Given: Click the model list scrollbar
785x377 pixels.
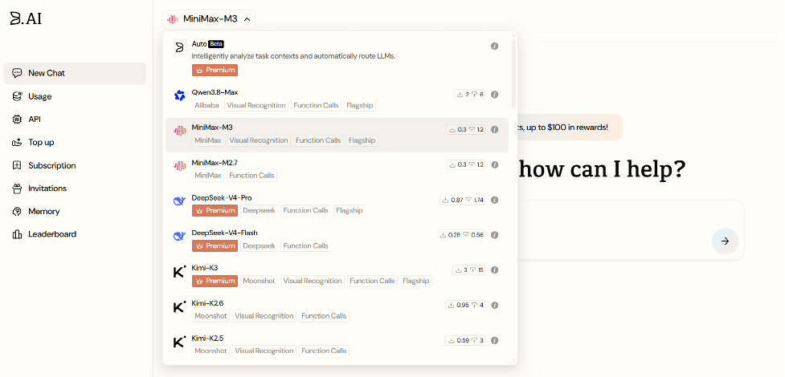Looking at the screenshot, I should click(x=513, y=72).
